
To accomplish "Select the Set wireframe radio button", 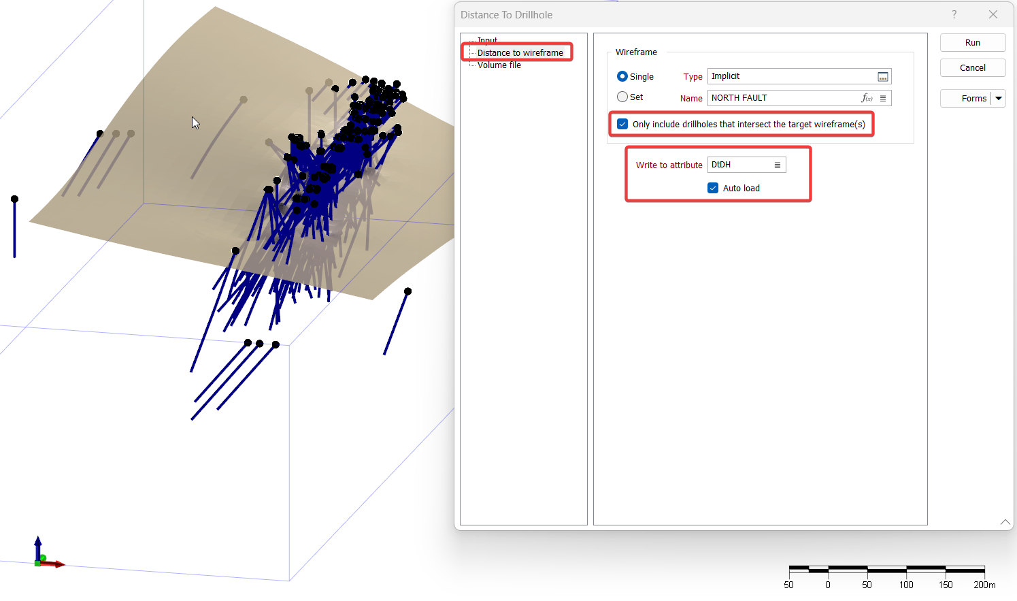I will [x=622, y=97].
